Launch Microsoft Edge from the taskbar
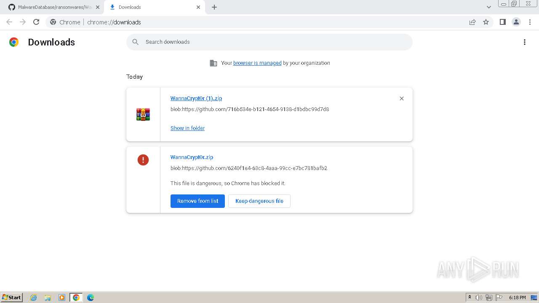The width and height of the screenshot is (539, 303). click(91, 298)
